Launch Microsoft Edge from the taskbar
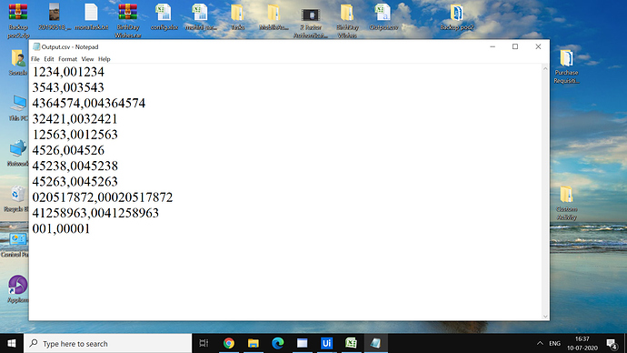 click(277, 343)
